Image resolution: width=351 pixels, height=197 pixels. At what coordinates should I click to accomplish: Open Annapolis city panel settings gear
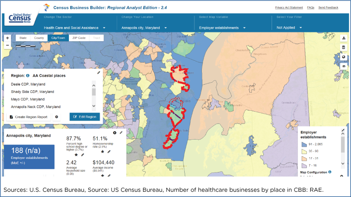coord(115,133)
